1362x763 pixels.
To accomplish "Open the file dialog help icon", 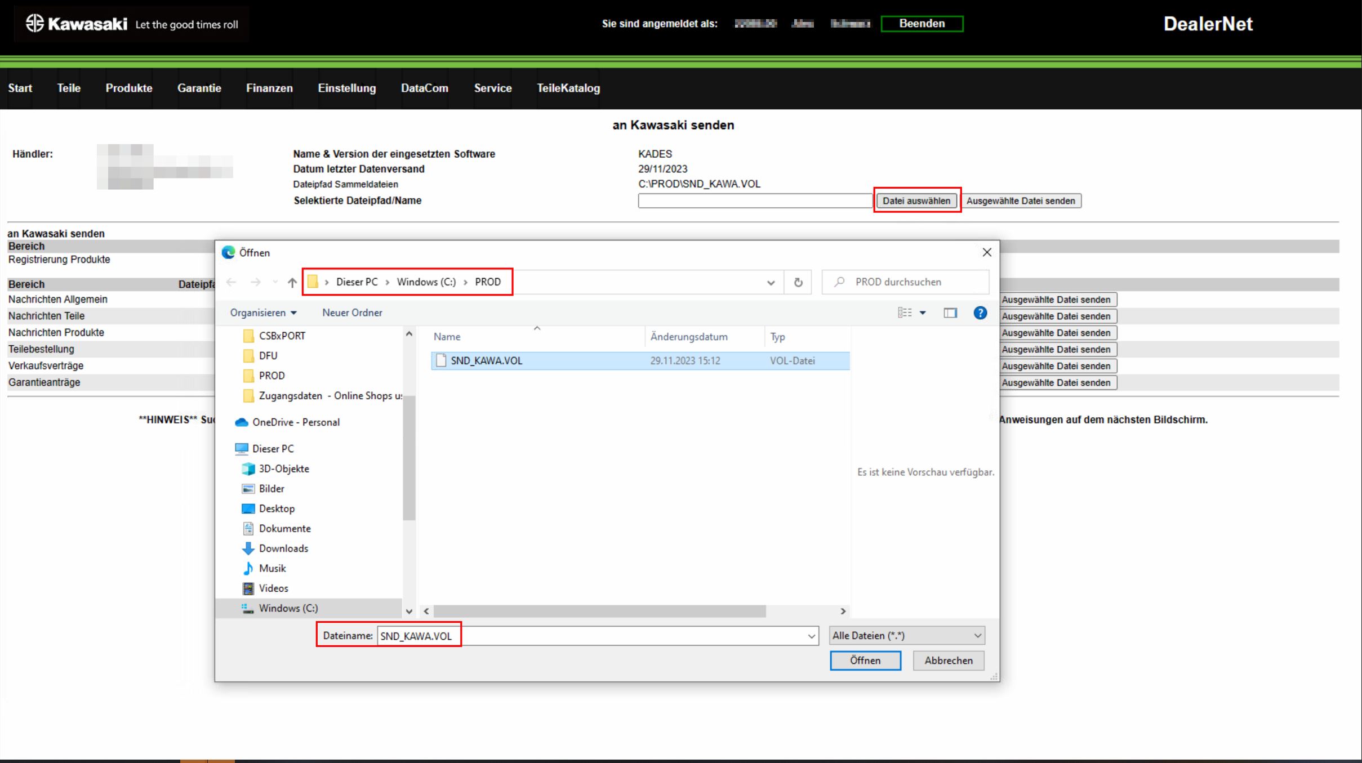I will [980, 313].
